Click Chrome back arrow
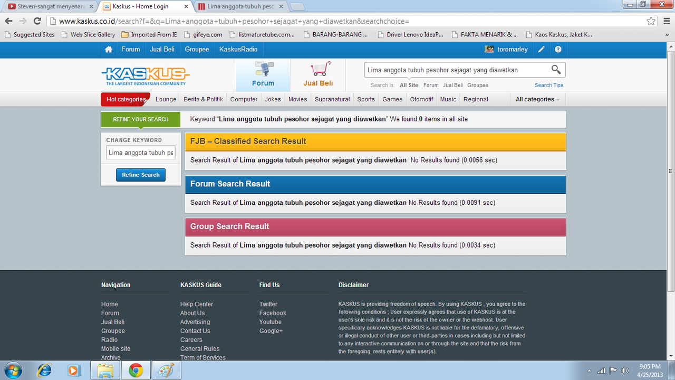The width and height of the screenshot is (675, 380). tap(8, 21)
